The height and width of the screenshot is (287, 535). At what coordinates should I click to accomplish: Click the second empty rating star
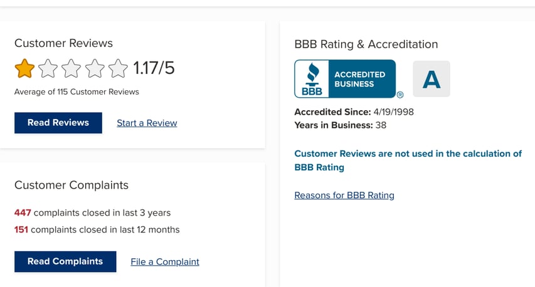point(48,68)
